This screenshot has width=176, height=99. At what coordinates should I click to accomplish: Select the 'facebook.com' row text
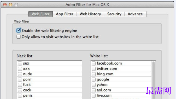pyautogui.click(x=109, y=63)
